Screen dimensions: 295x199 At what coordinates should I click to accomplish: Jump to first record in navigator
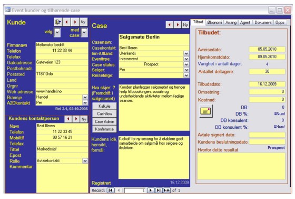click(111, 191)
